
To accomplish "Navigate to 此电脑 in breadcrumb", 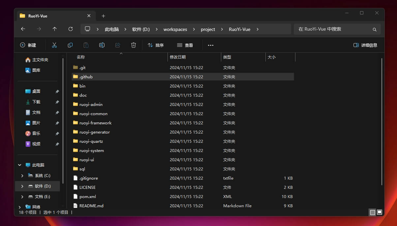I will (112, 29).
